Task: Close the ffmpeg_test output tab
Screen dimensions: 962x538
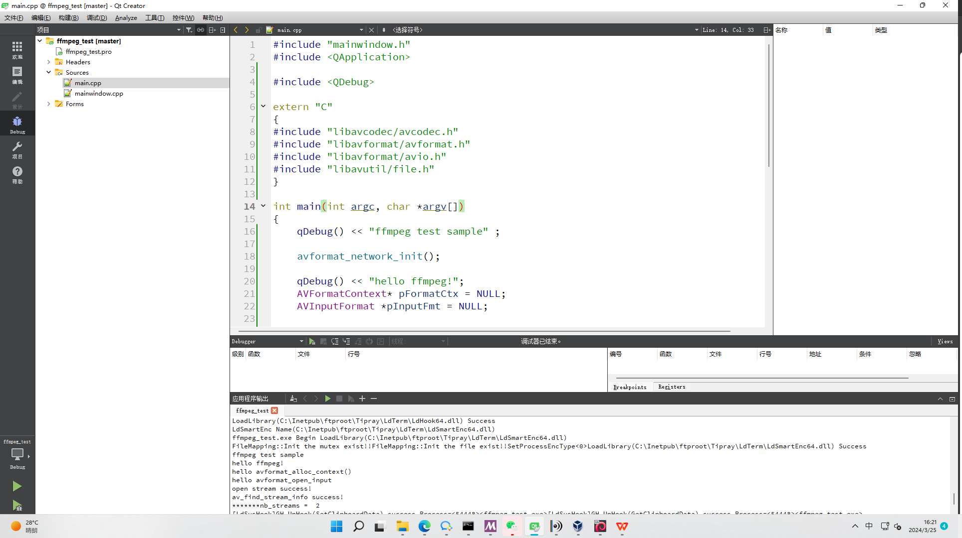Action: [274, 411]
